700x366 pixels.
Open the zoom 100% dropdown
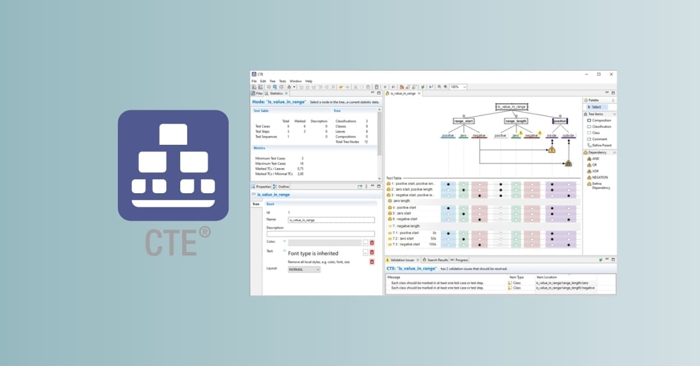464,86
